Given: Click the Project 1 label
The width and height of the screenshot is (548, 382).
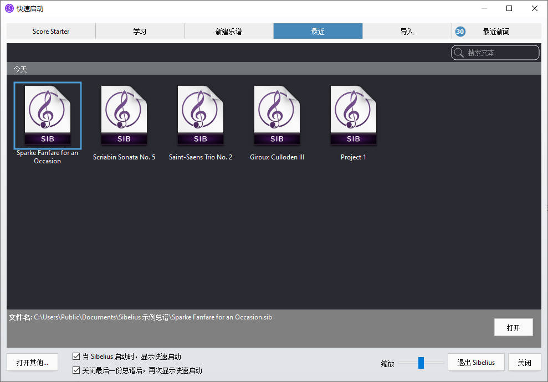Looking at the screenshot, I should tap(354, 157).
